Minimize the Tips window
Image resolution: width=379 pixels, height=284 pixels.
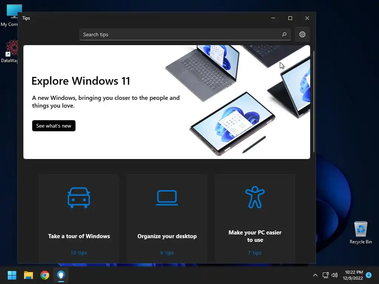tap(273, 18)
